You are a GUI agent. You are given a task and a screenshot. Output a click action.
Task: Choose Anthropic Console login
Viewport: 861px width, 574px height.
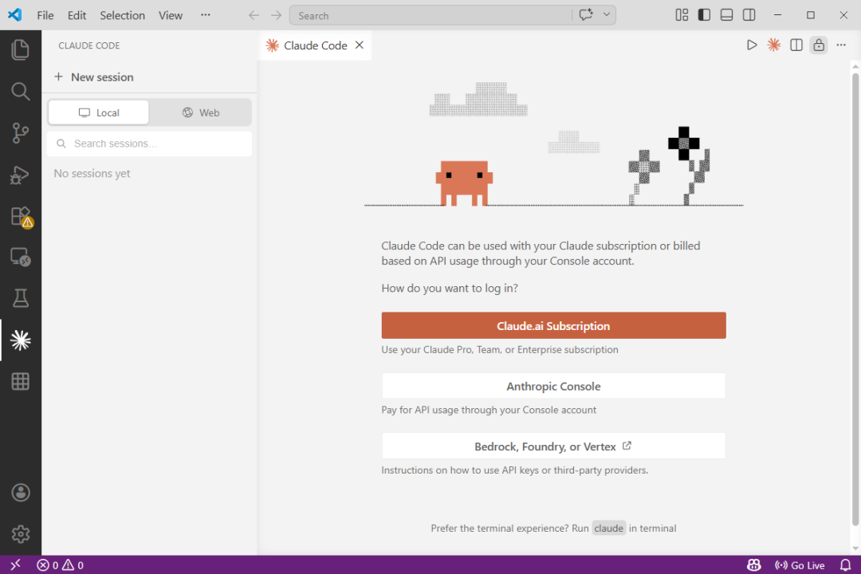[553, 386]
